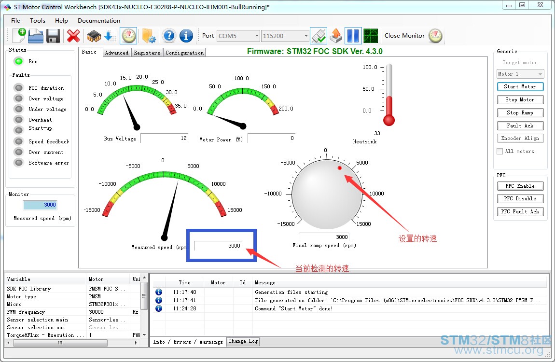Click the connect plug icon with green check
This screenshot has width=555, height=362.
click(x=319, y=36)
